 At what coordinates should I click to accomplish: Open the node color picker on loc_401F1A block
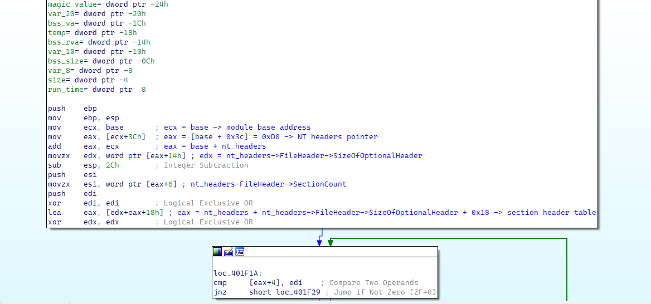coord(218,252)
